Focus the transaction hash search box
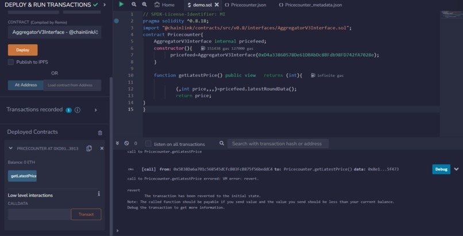 pyautogui.click(x=278, y=144)
